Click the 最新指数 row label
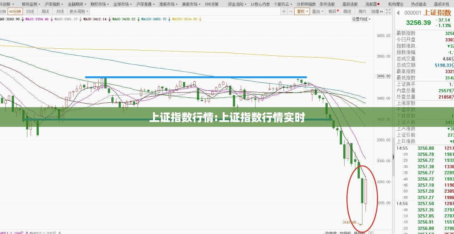The width and height of the screenshot is (454, 234). click(x=406, y=33)
